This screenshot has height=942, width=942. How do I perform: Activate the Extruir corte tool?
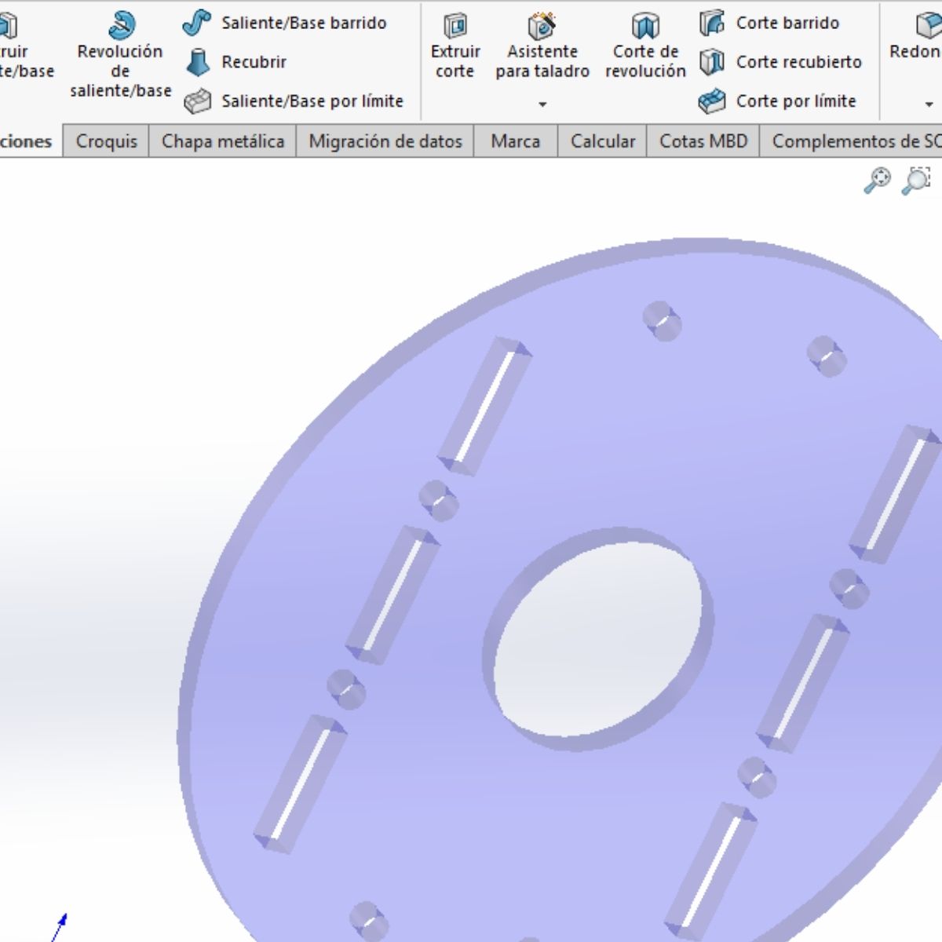pos(455,26)
